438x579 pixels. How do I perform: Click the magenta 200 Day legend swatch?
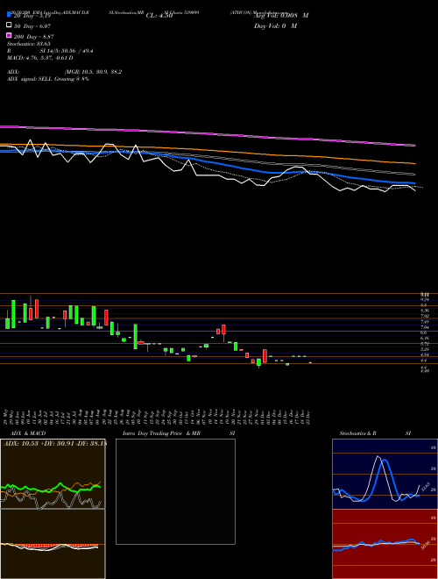pyautogui.click(x=9, y=36)
